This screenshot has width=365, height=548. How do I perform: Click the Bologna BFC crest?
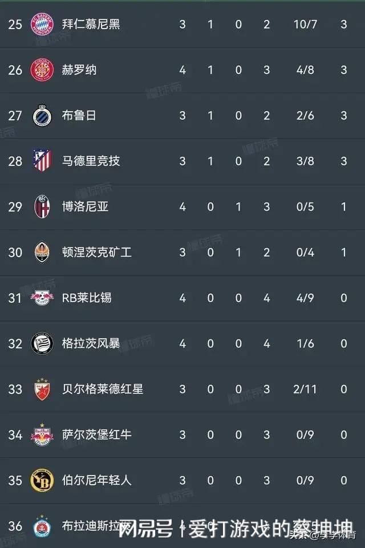pos(42,206)
